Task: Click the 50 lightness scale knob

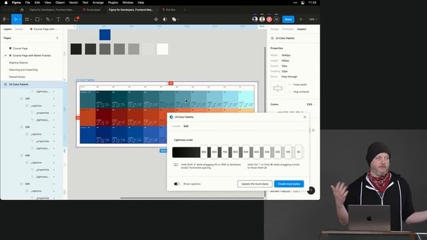Action: [298, 152]
